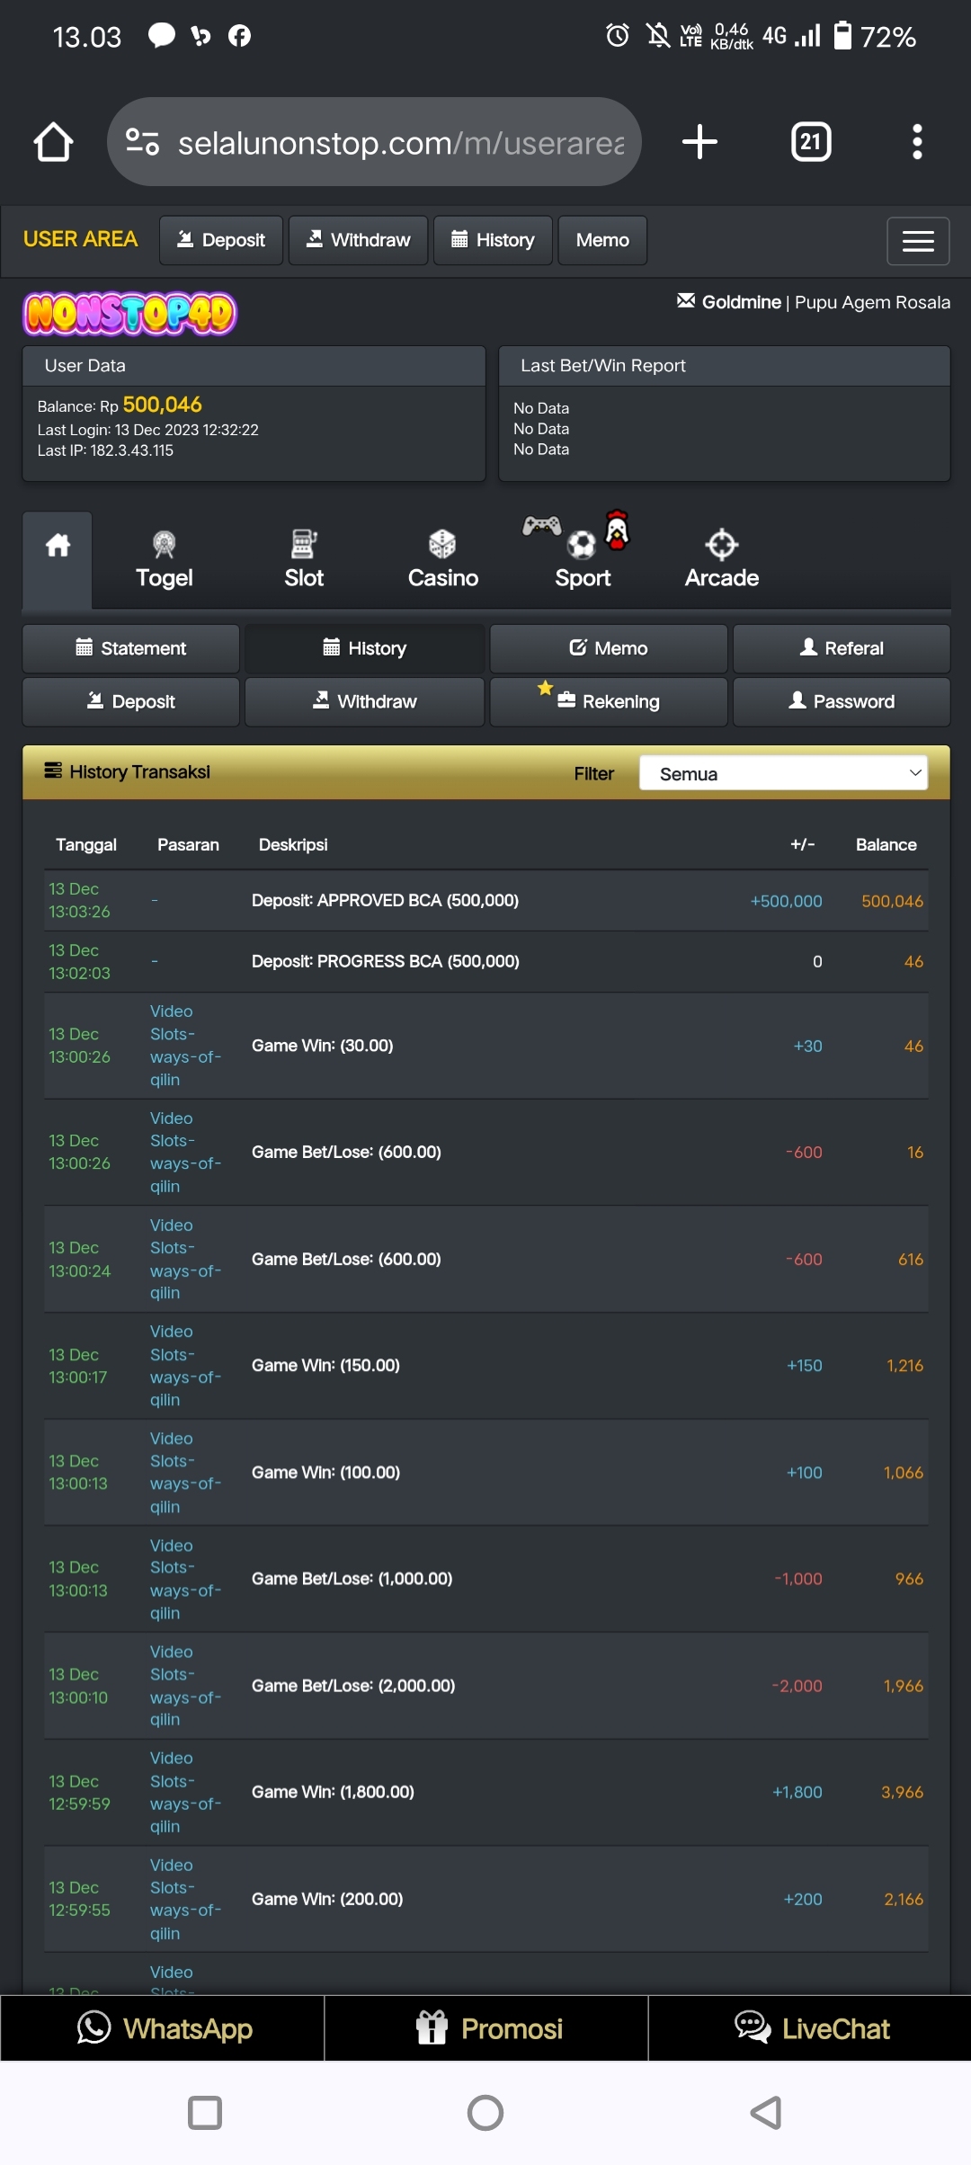Screen dimensions: 971x2165
Task: Open the Slot game category
Action: point(304,560)
